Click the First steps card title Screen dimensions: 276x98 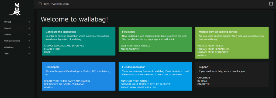pyautogui.click(x=128, y=32)
